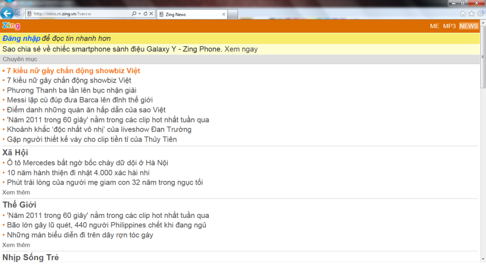Click the address bar URL field
Image resolution: width=486 pixels, height=273 pixels.
(x=81, y=14)
